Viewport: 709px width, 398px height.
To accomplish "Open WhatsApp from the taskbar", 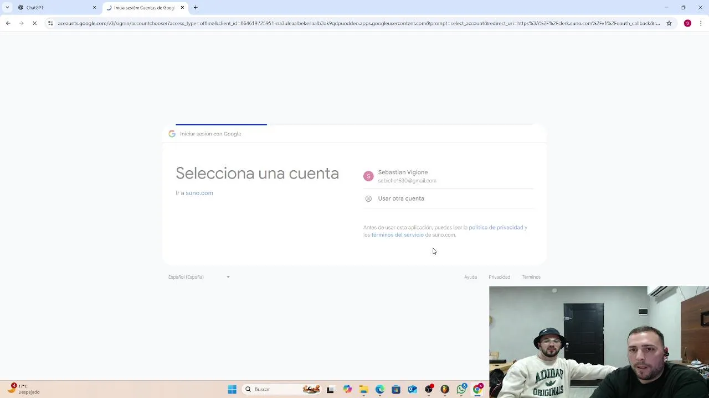I will pos(461,389).
